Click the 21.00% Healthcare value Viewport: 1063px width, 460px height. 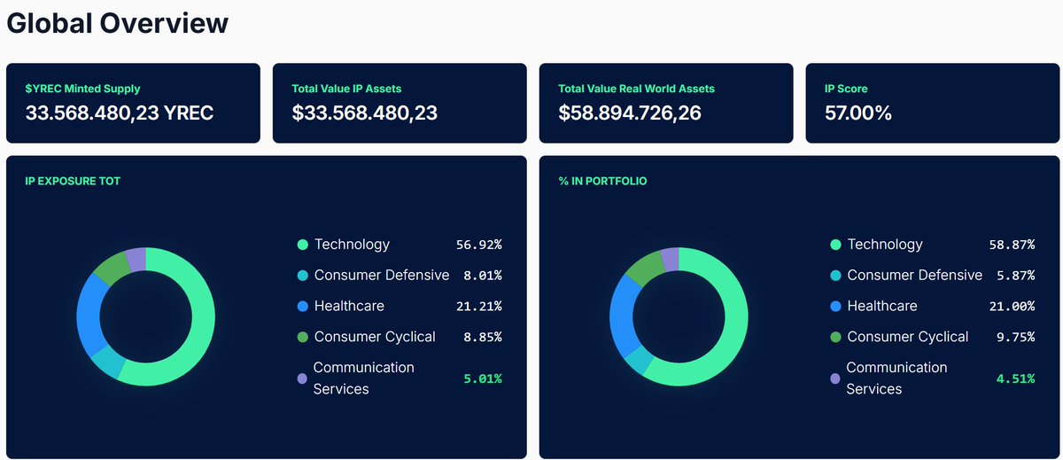click(1012, 307)
